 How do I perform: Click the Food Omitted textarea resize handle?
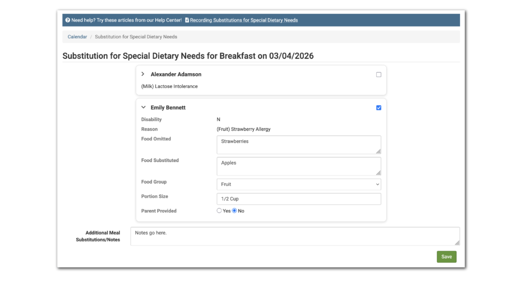point(379,151)
